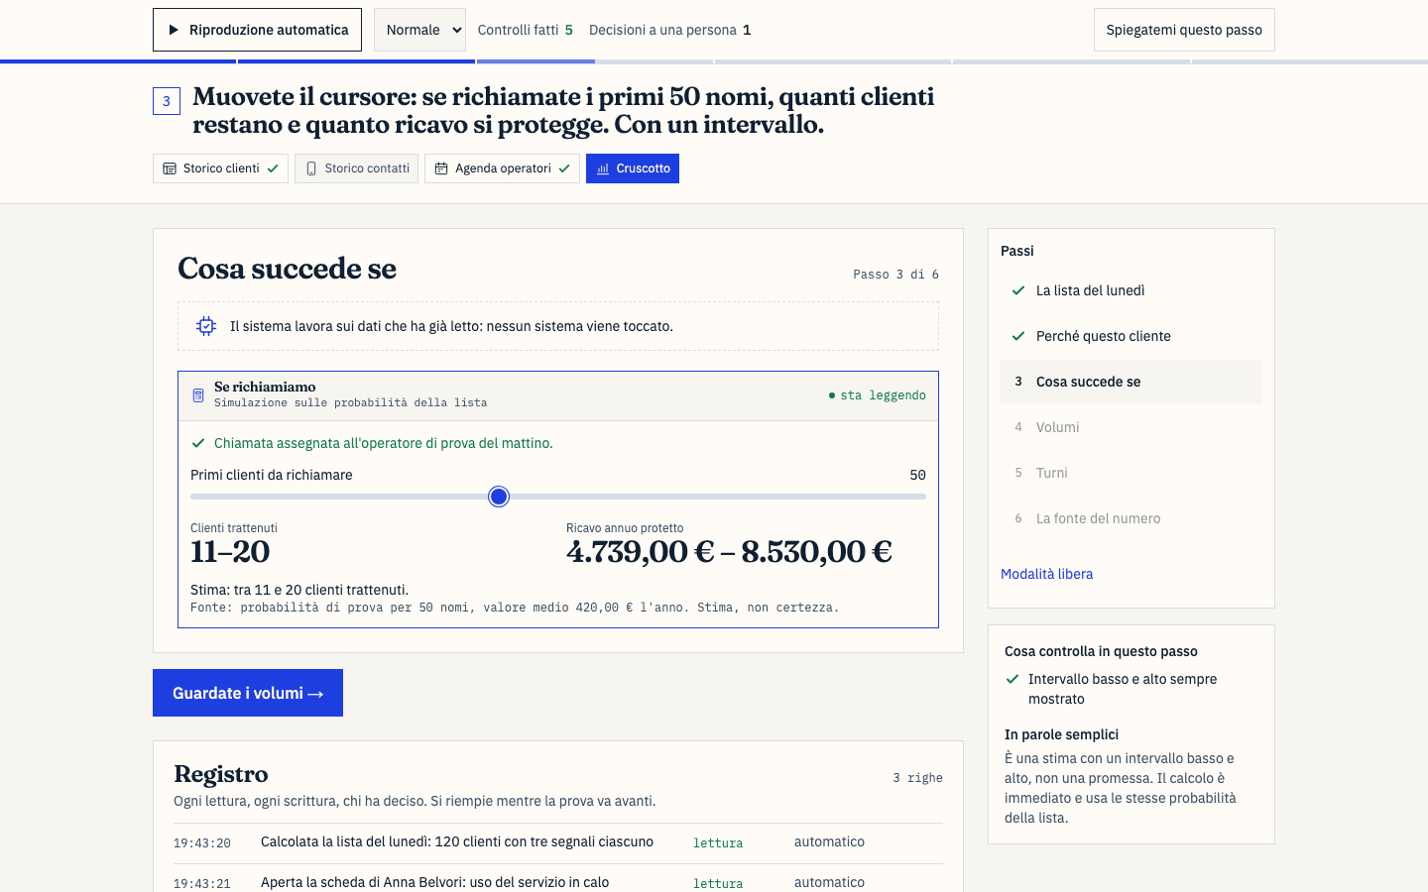Click the checkmark next to La lista del lunedì
Viewport: 1428px width, 892px height.
[1018, 290]
